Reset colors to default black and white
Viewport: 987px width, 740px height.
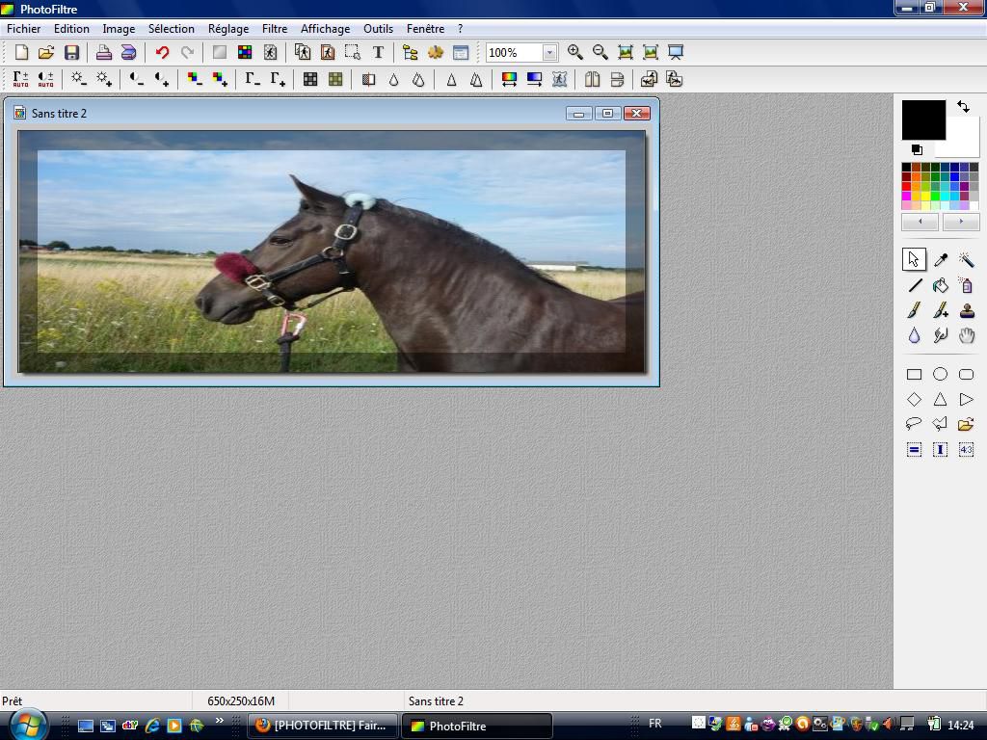click(x=917, y=150)
